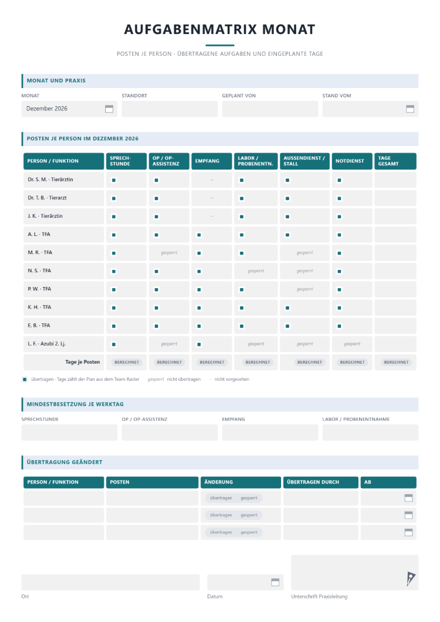Select 'gesperrt' in first Änderung row
The width and height of the screenshot is (440, 622).
tap(249, 498)
